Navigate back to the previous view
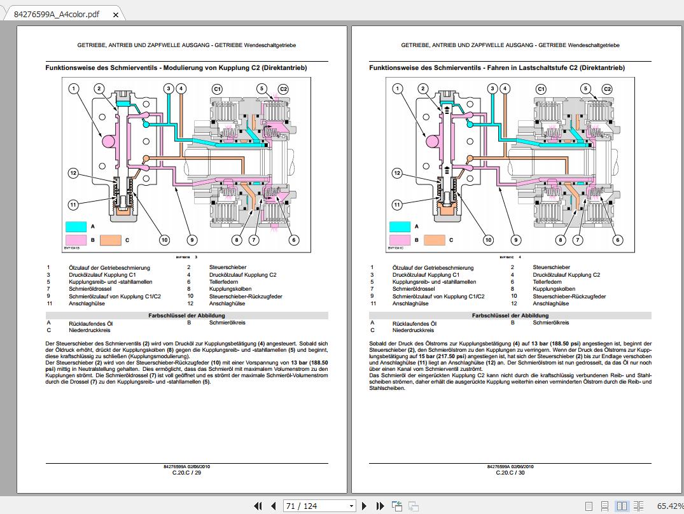This screenshot has width=684, height=514. click(396, 505)
